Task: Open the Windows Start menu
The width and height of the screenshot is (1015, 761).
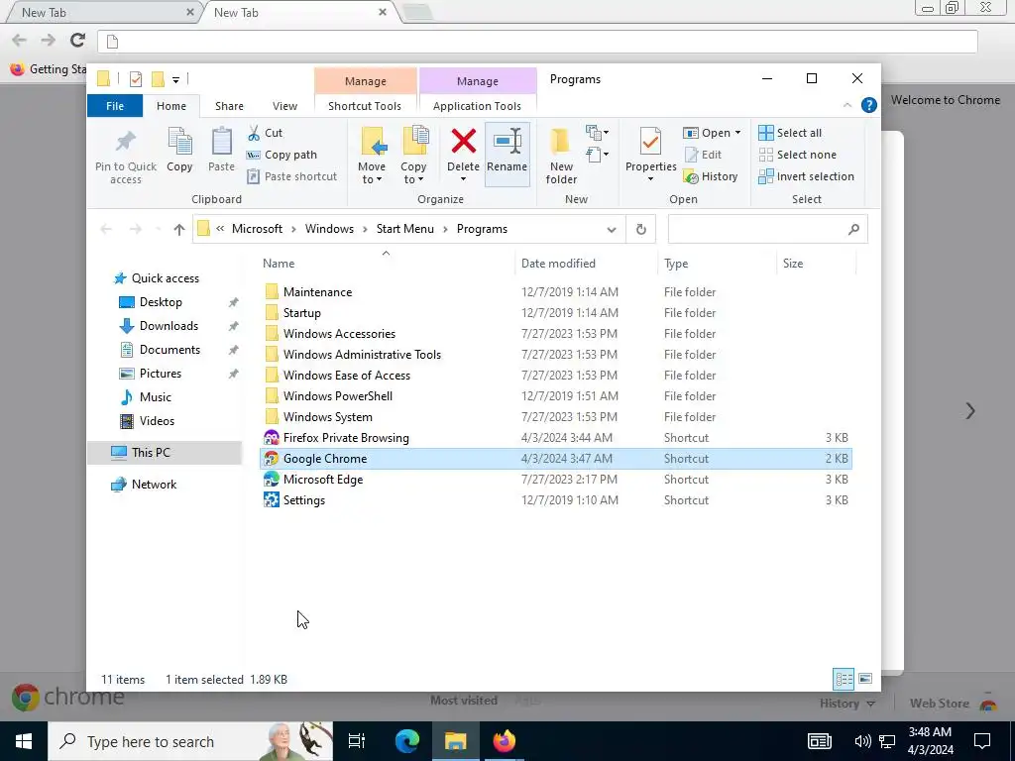Action: click(24, 741)
